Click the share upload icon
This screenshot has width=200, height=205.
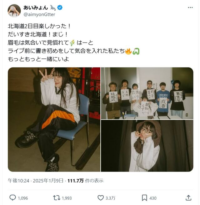point(188,198)
